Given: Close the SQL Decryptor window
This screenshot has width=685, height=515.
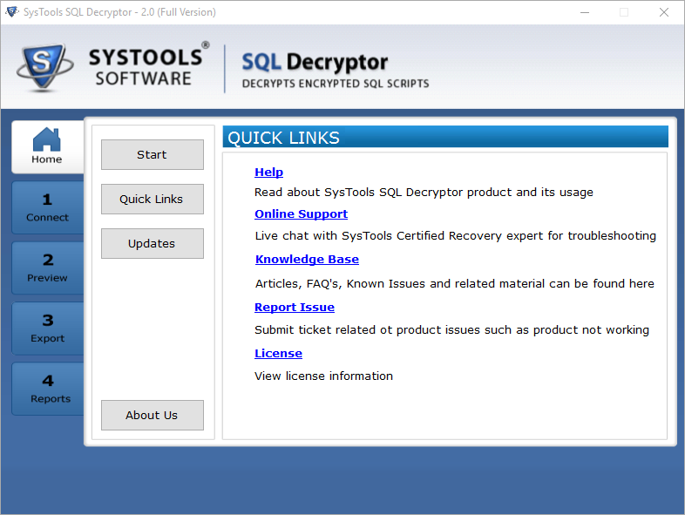Looking at the screenshot, I should pos(664,12).
